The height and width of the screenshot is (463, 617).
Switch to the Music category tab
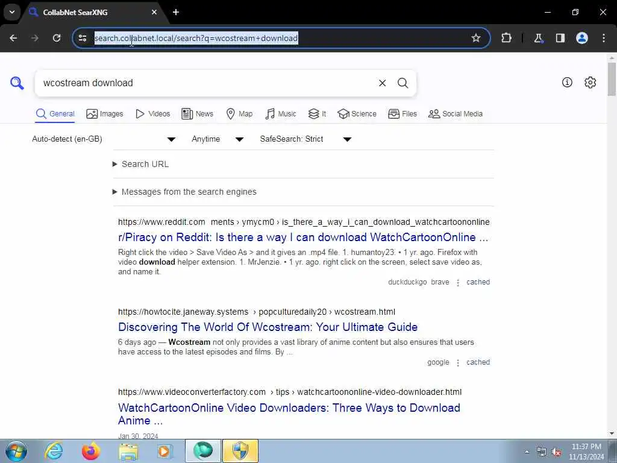tap(281, 114)
